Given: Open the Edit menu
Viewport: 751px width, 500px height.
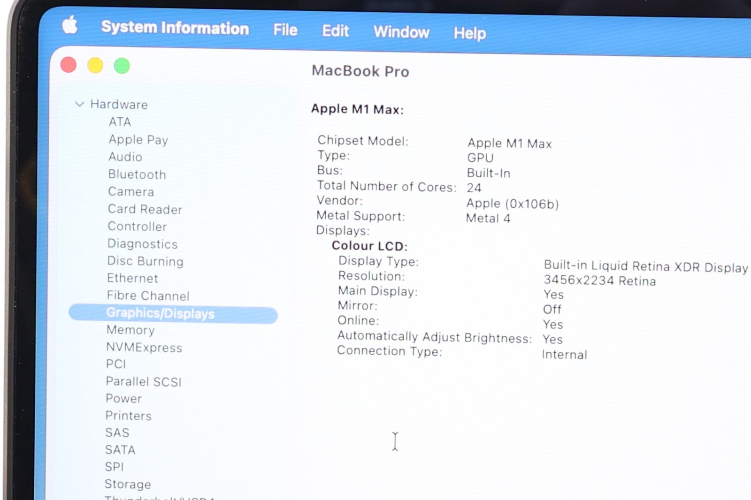Looking at the screenshot, I should tap(335, 31).
